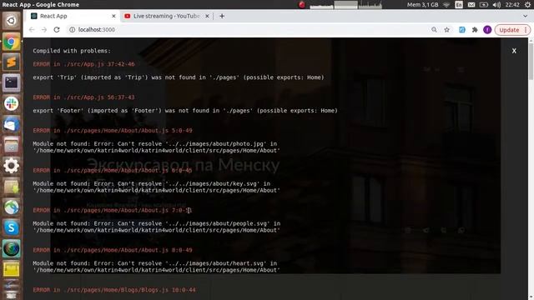Launch Sublime Text from the dock
Image resolution: width=534 pixels, height=300 pixels.
coord(11,62)
